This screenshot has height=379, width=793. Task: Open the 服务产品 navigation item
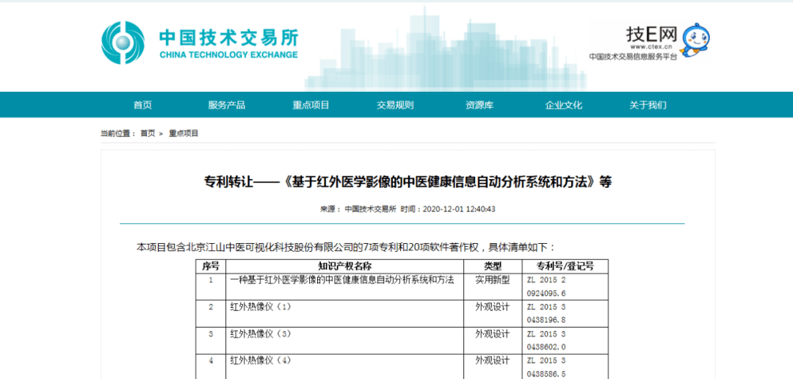(x=226, y=105)
